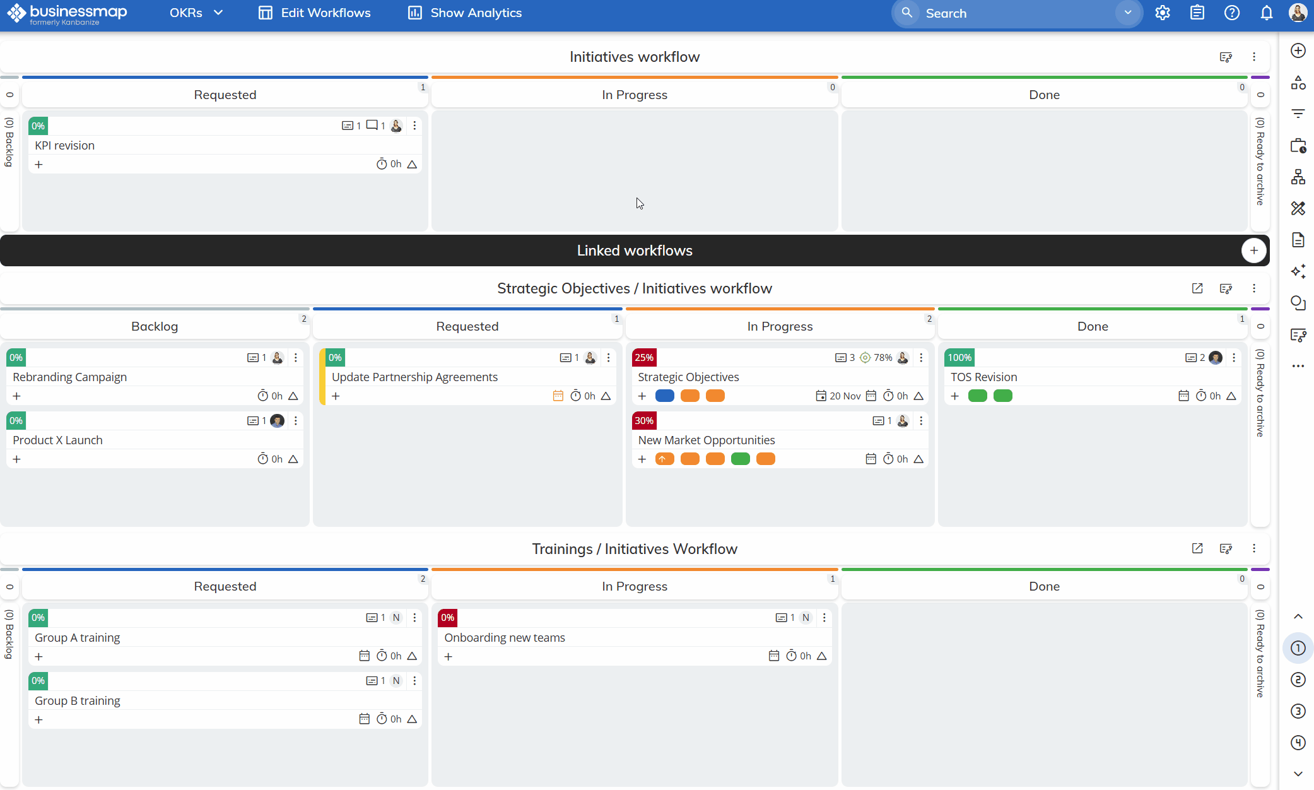Open the hierarchy diagram icon in sidebar
Image resolution: width=1314 pixels, height=790 pixels.
(x=1298, y=177)
